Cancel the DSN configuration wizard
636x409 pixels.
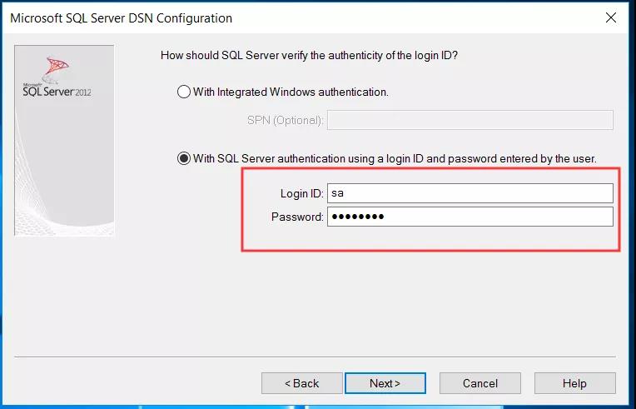point(480,383)
